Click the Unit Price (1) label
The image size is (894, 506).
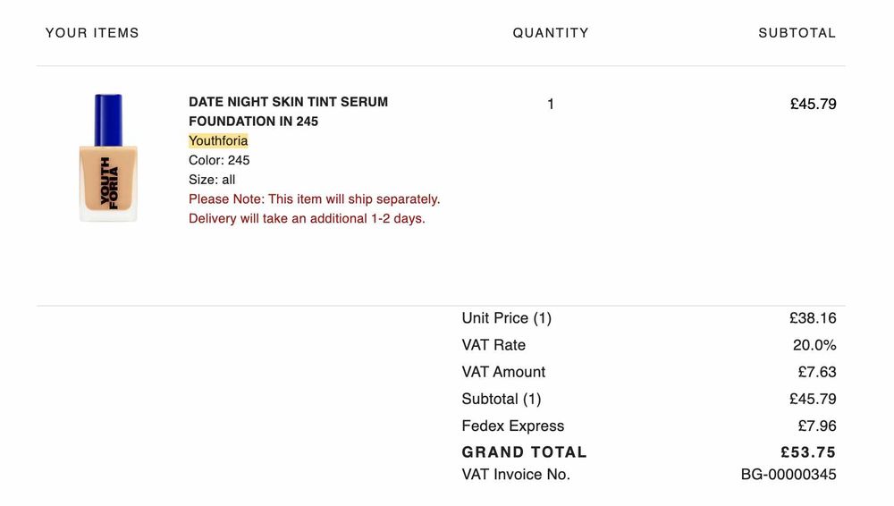(506, 318)
